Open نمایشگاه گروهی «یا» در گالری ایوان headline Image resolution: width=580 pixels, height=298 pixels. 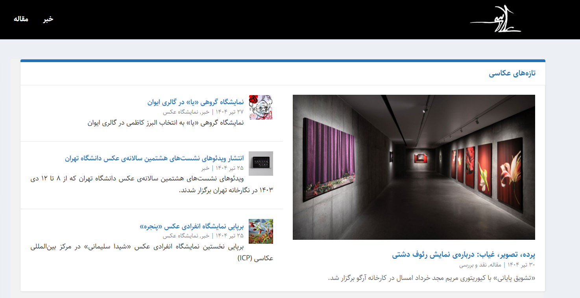coord(196,102)
